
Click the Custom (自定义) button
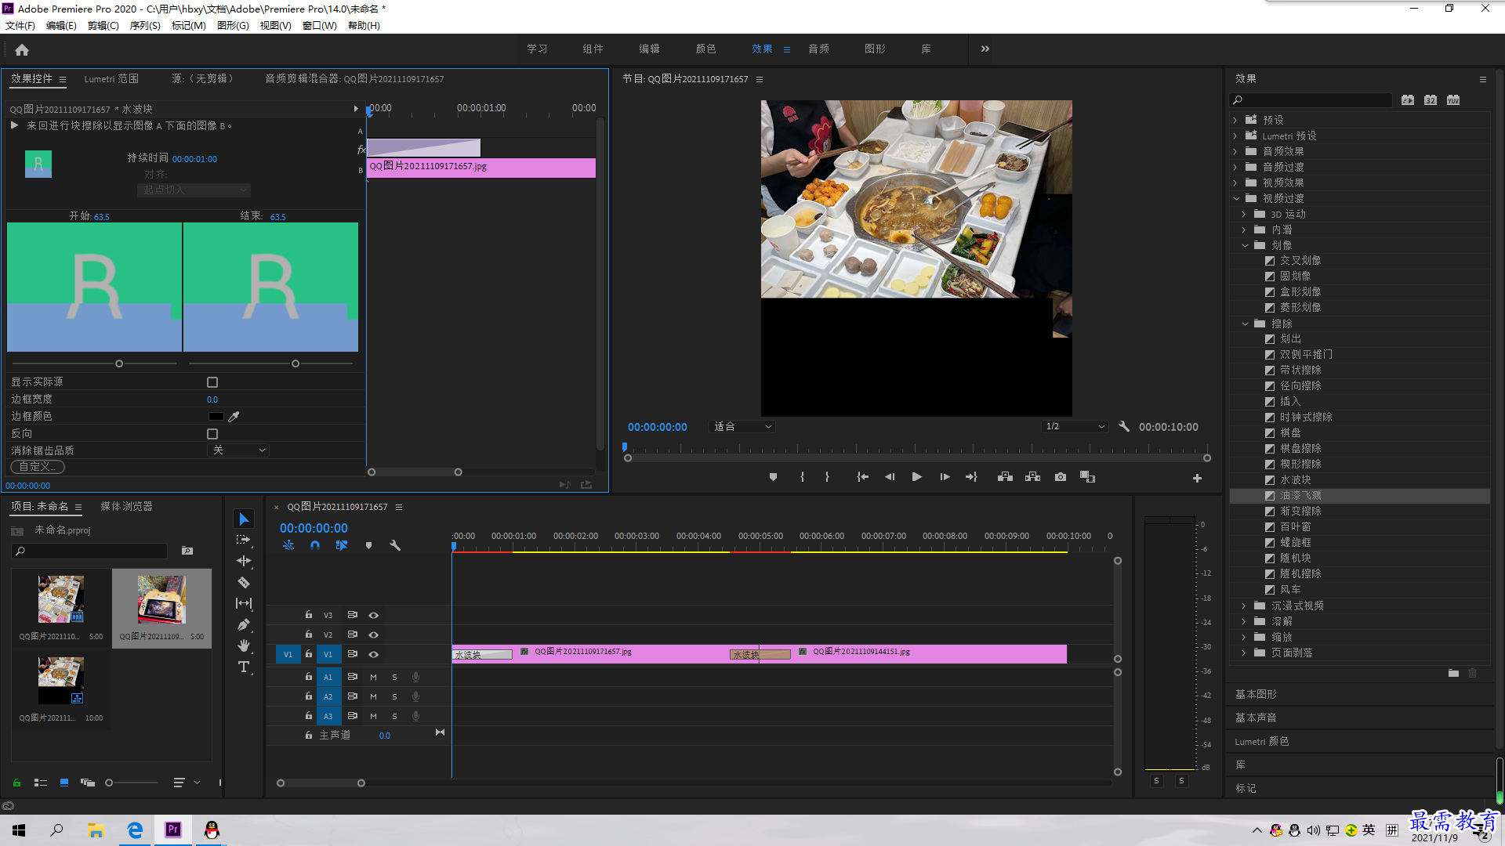pos(38,467)
